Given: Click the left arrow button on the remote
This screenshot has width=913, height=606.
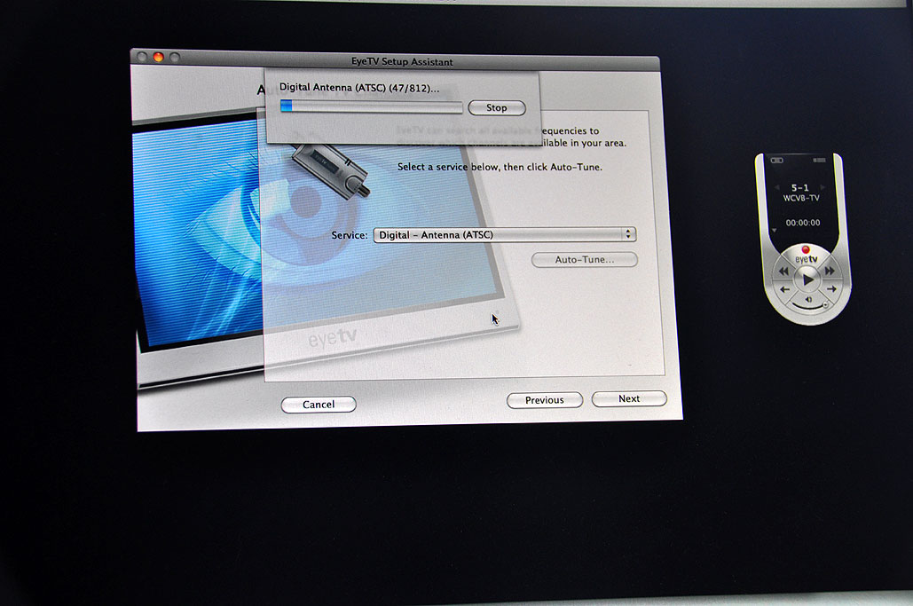Looking at the screenshot, I should [784, 289].
